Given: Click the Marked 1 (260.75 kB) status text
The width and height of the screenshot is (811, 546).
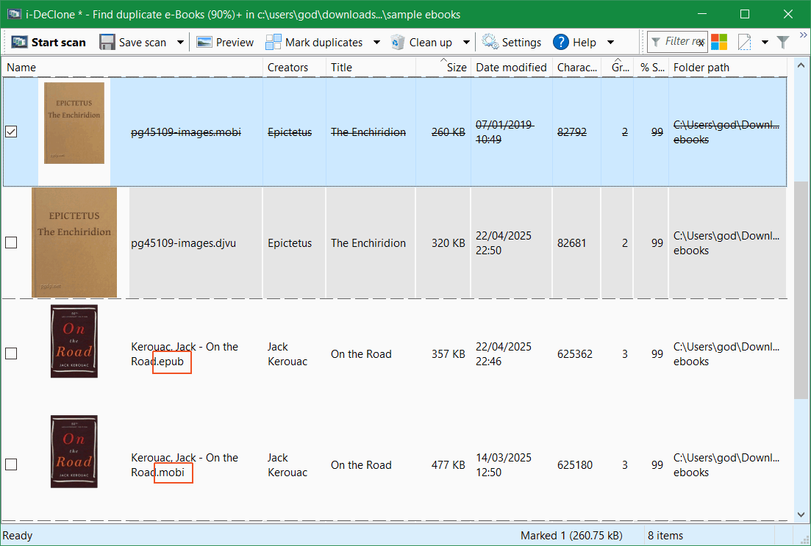Looking at the screenshot, I should (x=571, y=536).
